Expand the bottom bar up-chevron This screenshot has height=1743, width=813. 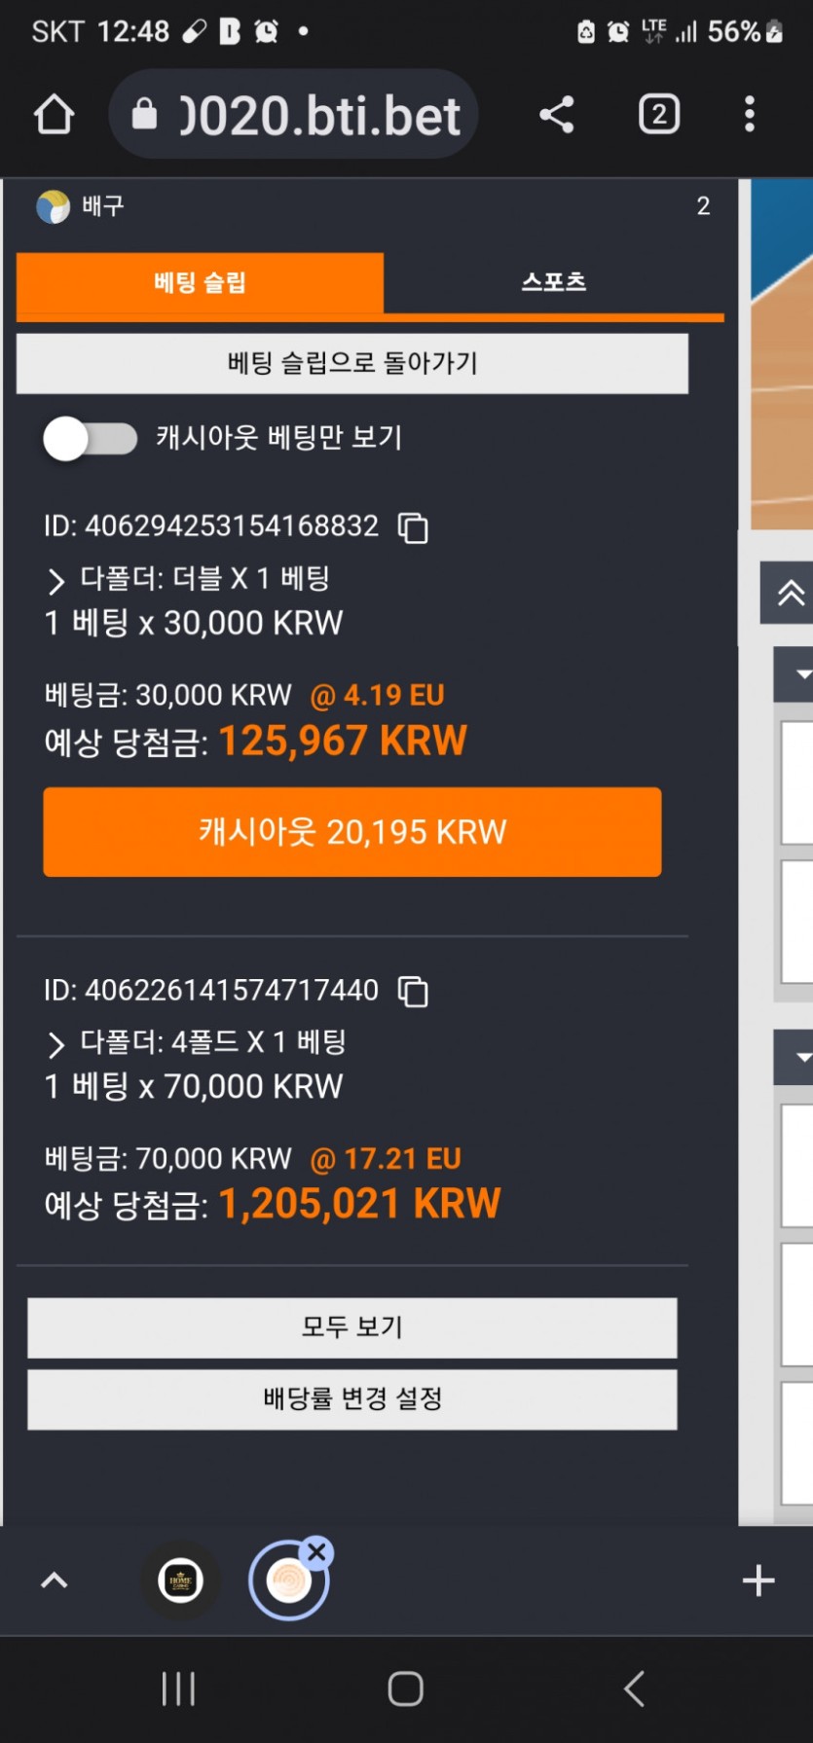click(x=55, y=1580)
